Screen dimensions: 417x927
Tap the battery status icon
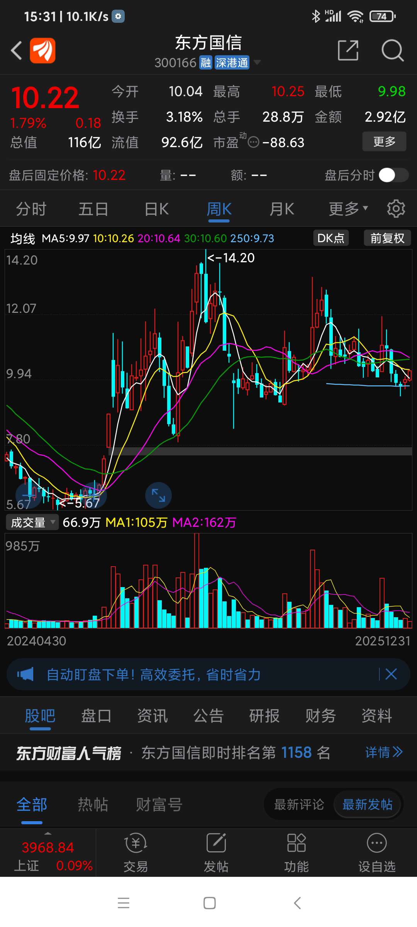(x=382, y=16)
